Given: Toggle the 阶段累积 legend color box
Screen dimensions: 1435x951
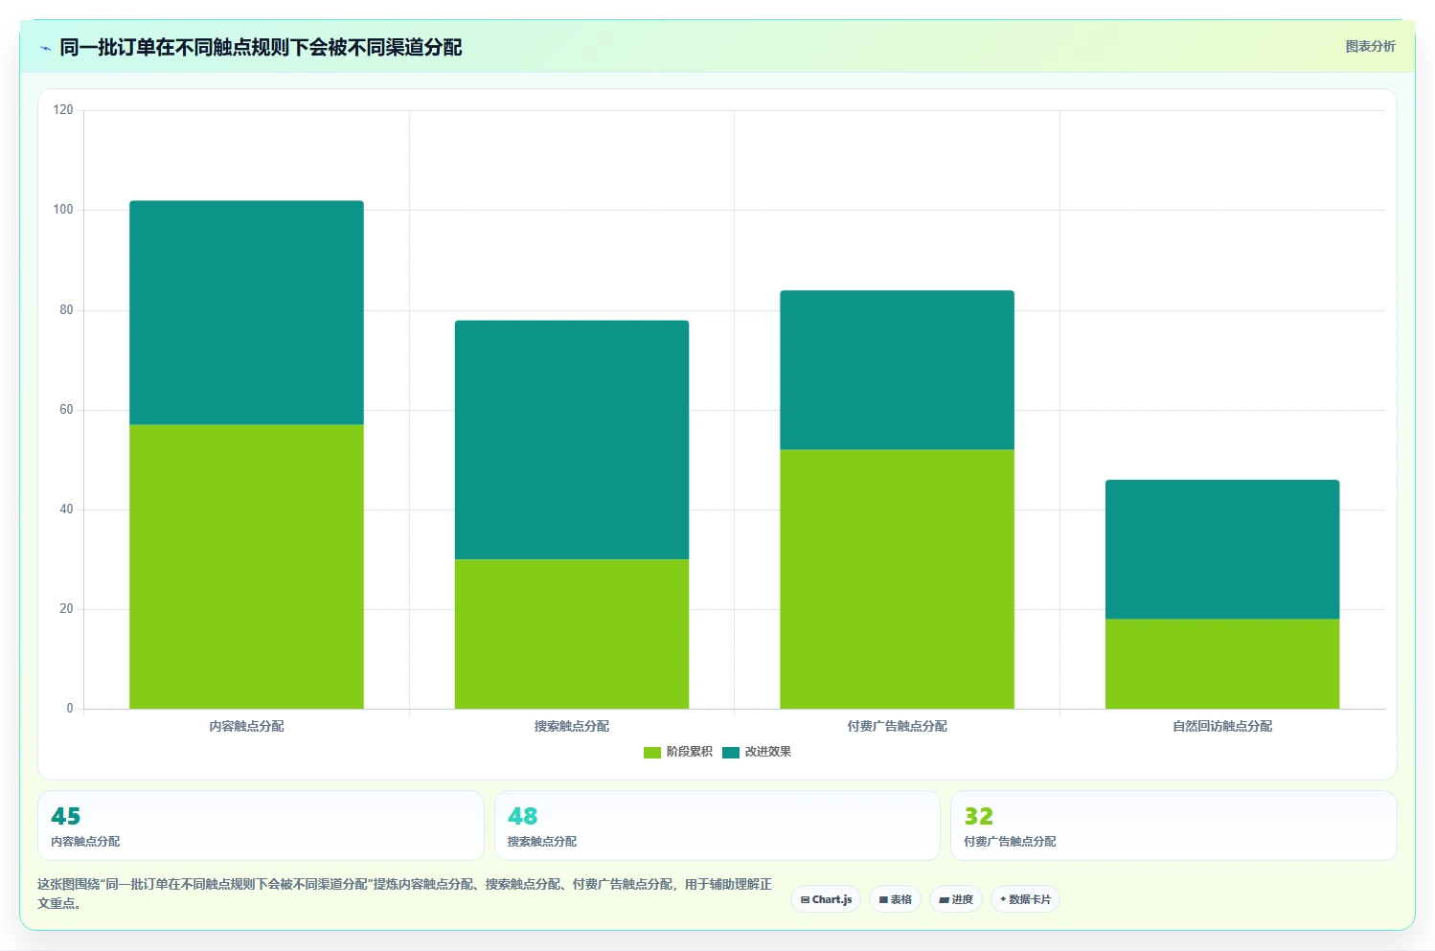Looking at the screenshot, I should tap(652, 753).
